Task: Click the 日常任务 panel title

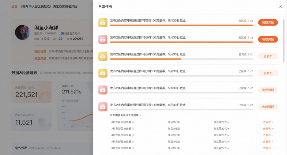Action: pos(105,7)
